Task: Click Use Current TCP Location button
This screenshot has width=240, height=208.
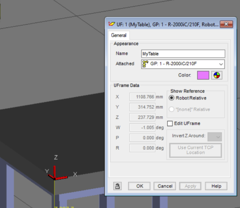Action: 196,150
